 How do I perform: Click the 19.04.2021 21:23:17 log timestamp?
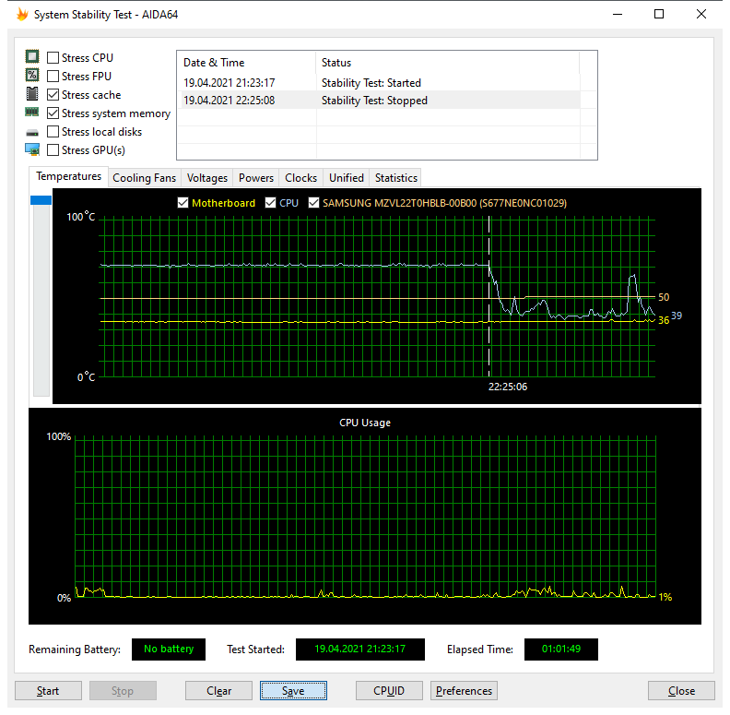230,83
